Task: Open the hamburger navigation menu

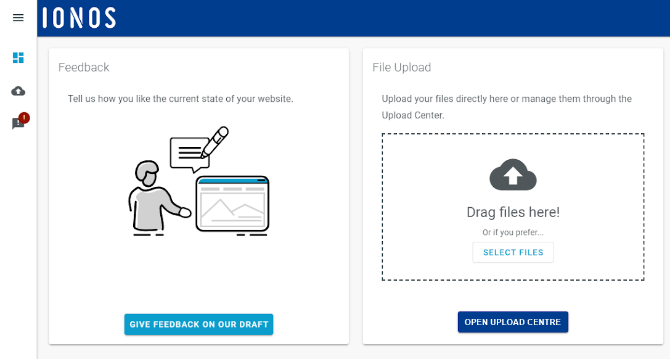Action: 18,17
